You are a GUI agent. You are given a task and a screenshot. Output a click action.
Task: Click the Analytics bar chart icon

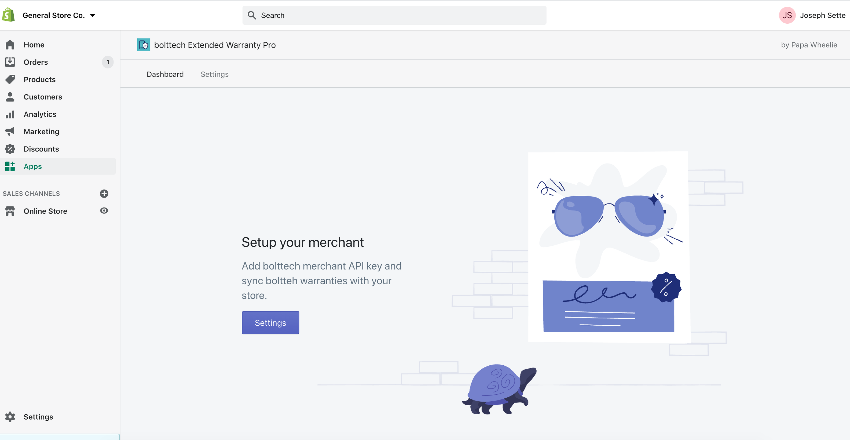pos(10,114)
